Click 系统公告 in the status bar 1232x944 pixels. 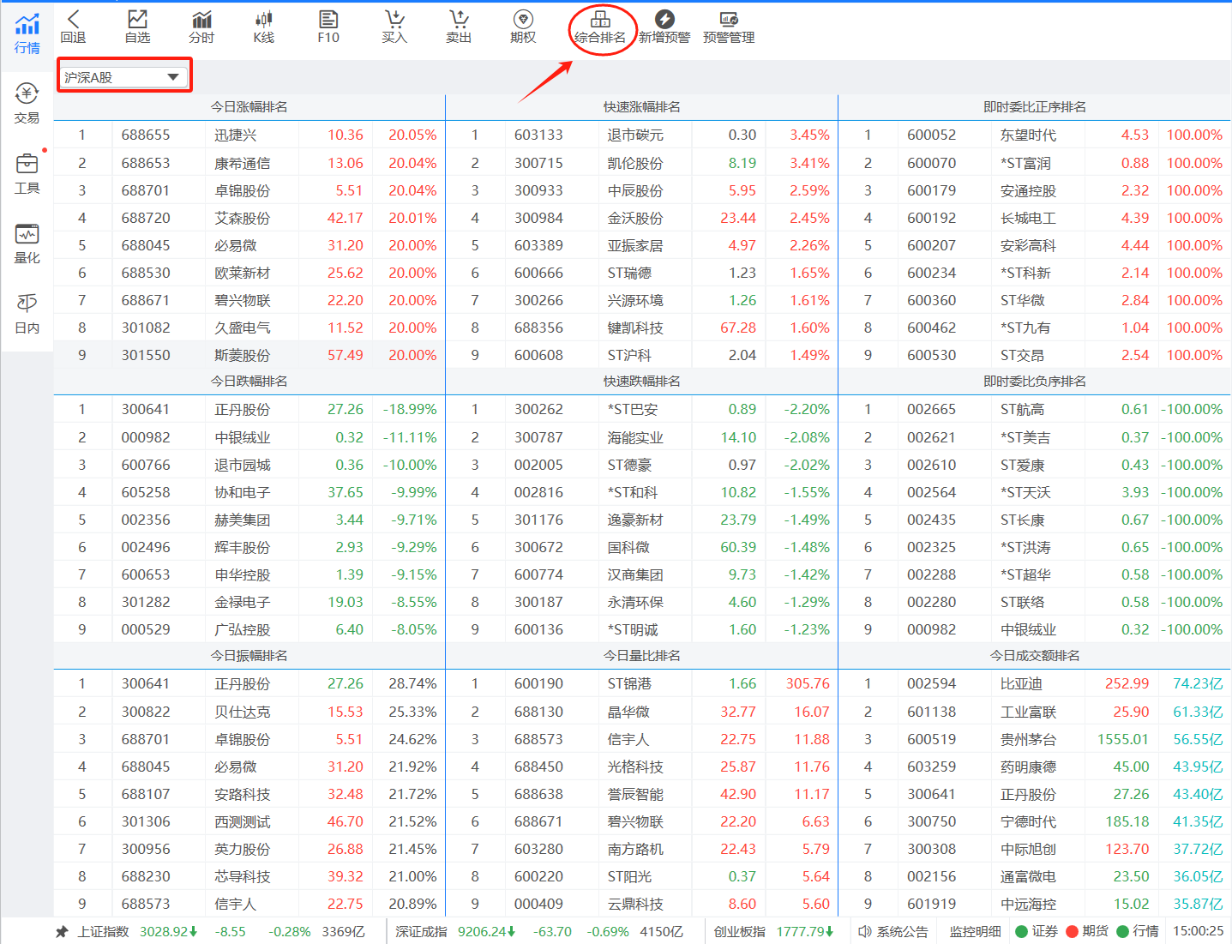click(x=893, y=931)
